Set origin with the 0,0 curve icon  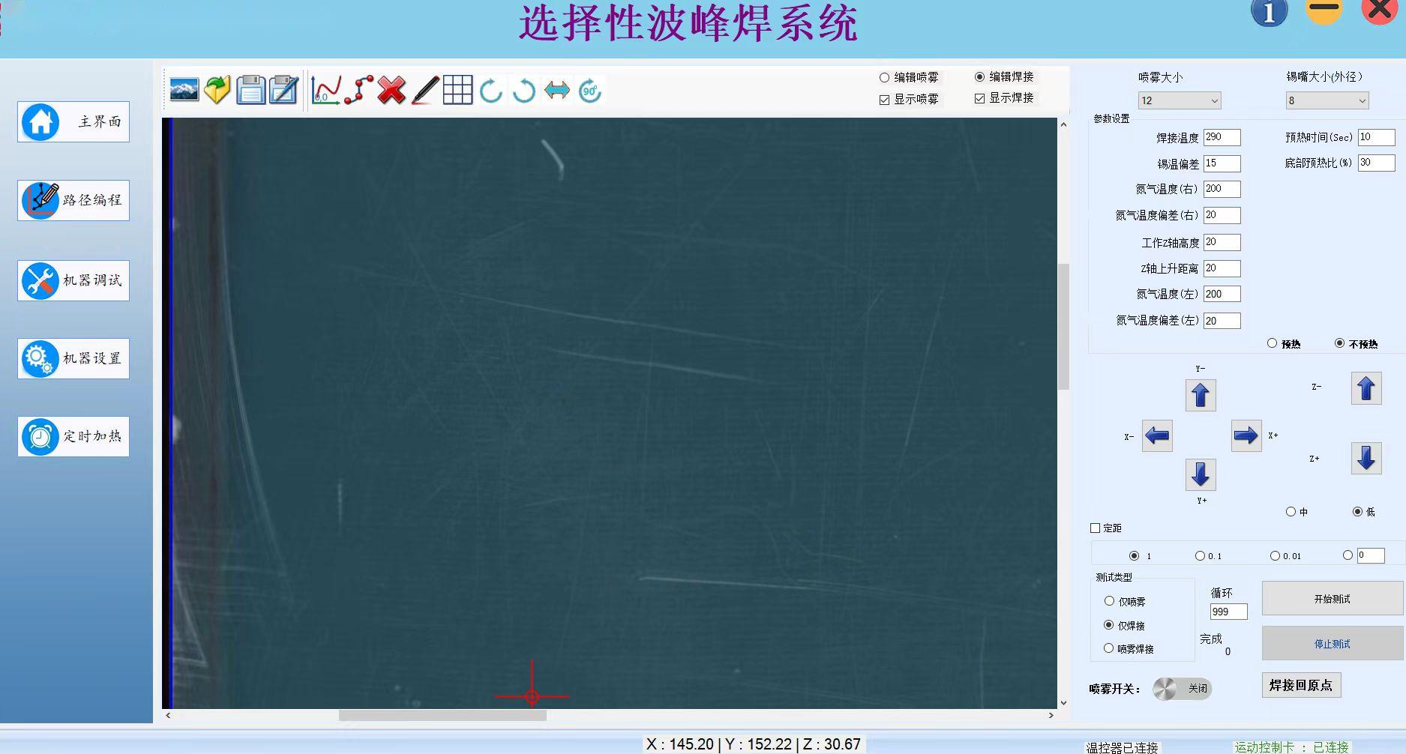click(x=325, y=90)
